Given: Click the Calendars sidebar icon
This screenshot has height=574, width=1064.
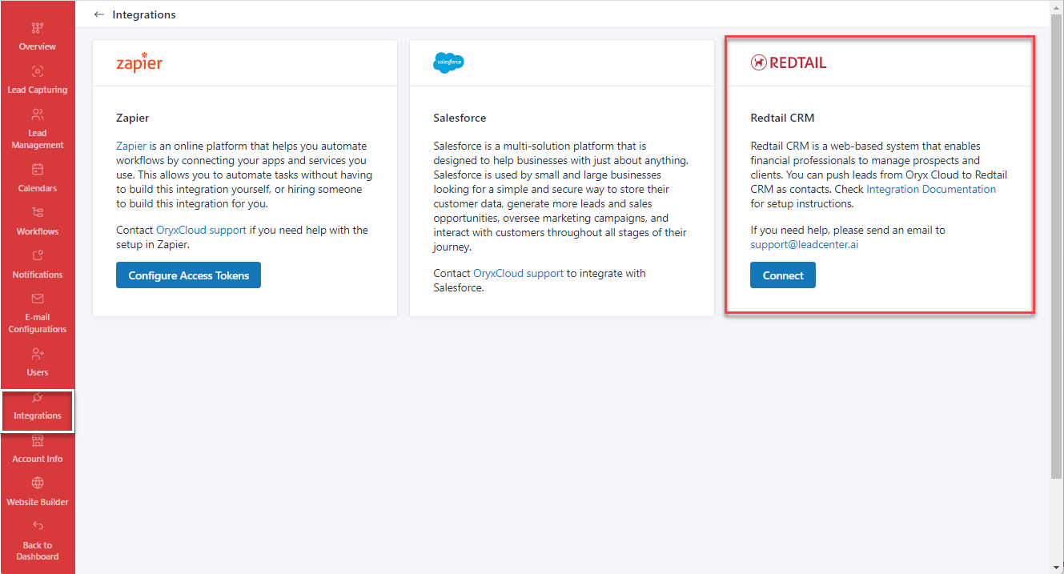Looking at the screenshot, I should click(x=38, y=170).
